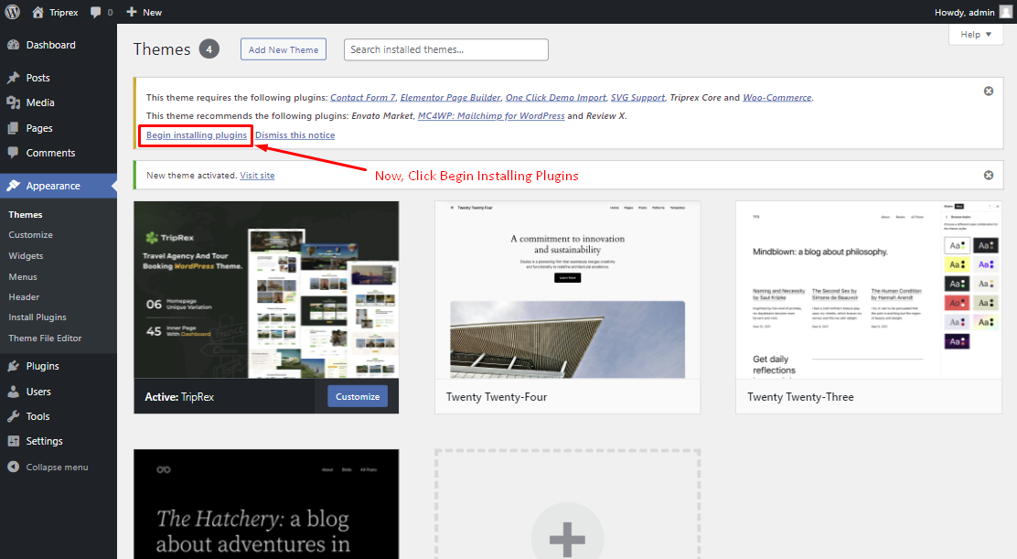Click the Appearance paintbrush icon
1017x559 pixels.
click(13, 186)
